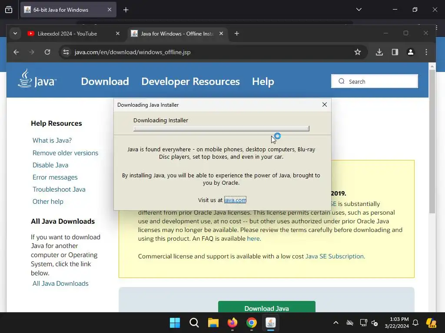The image size is (445, 333).
Task: Open File Explorer from the taskbar
Action: [213, 323]
